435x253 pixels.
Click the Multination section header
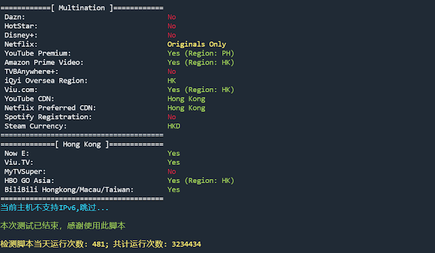point(82,7)
